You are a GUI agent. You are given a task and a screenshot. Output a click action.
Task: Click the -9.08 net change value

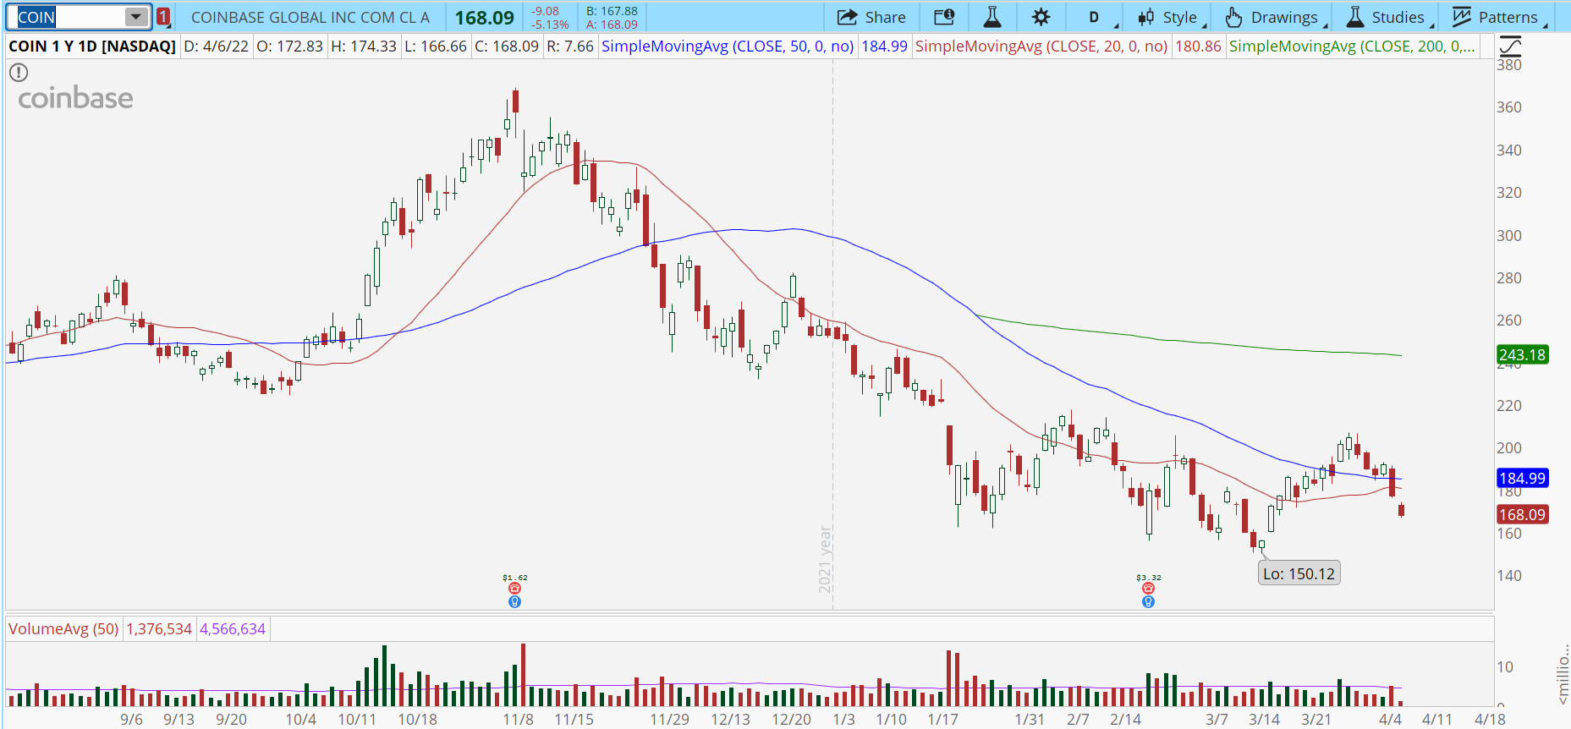tap(545, 11)
